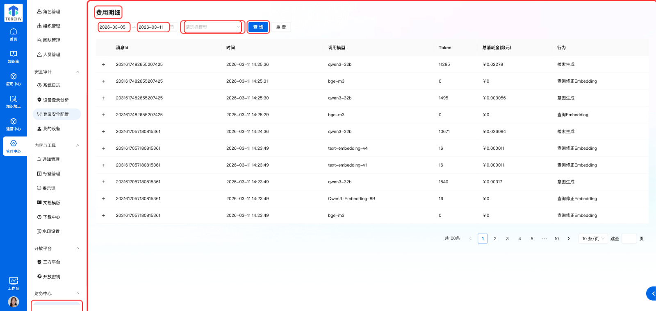The image size is (656, 311).
Task: Click the start date field 2026-03-05
Action: point(113,27)
